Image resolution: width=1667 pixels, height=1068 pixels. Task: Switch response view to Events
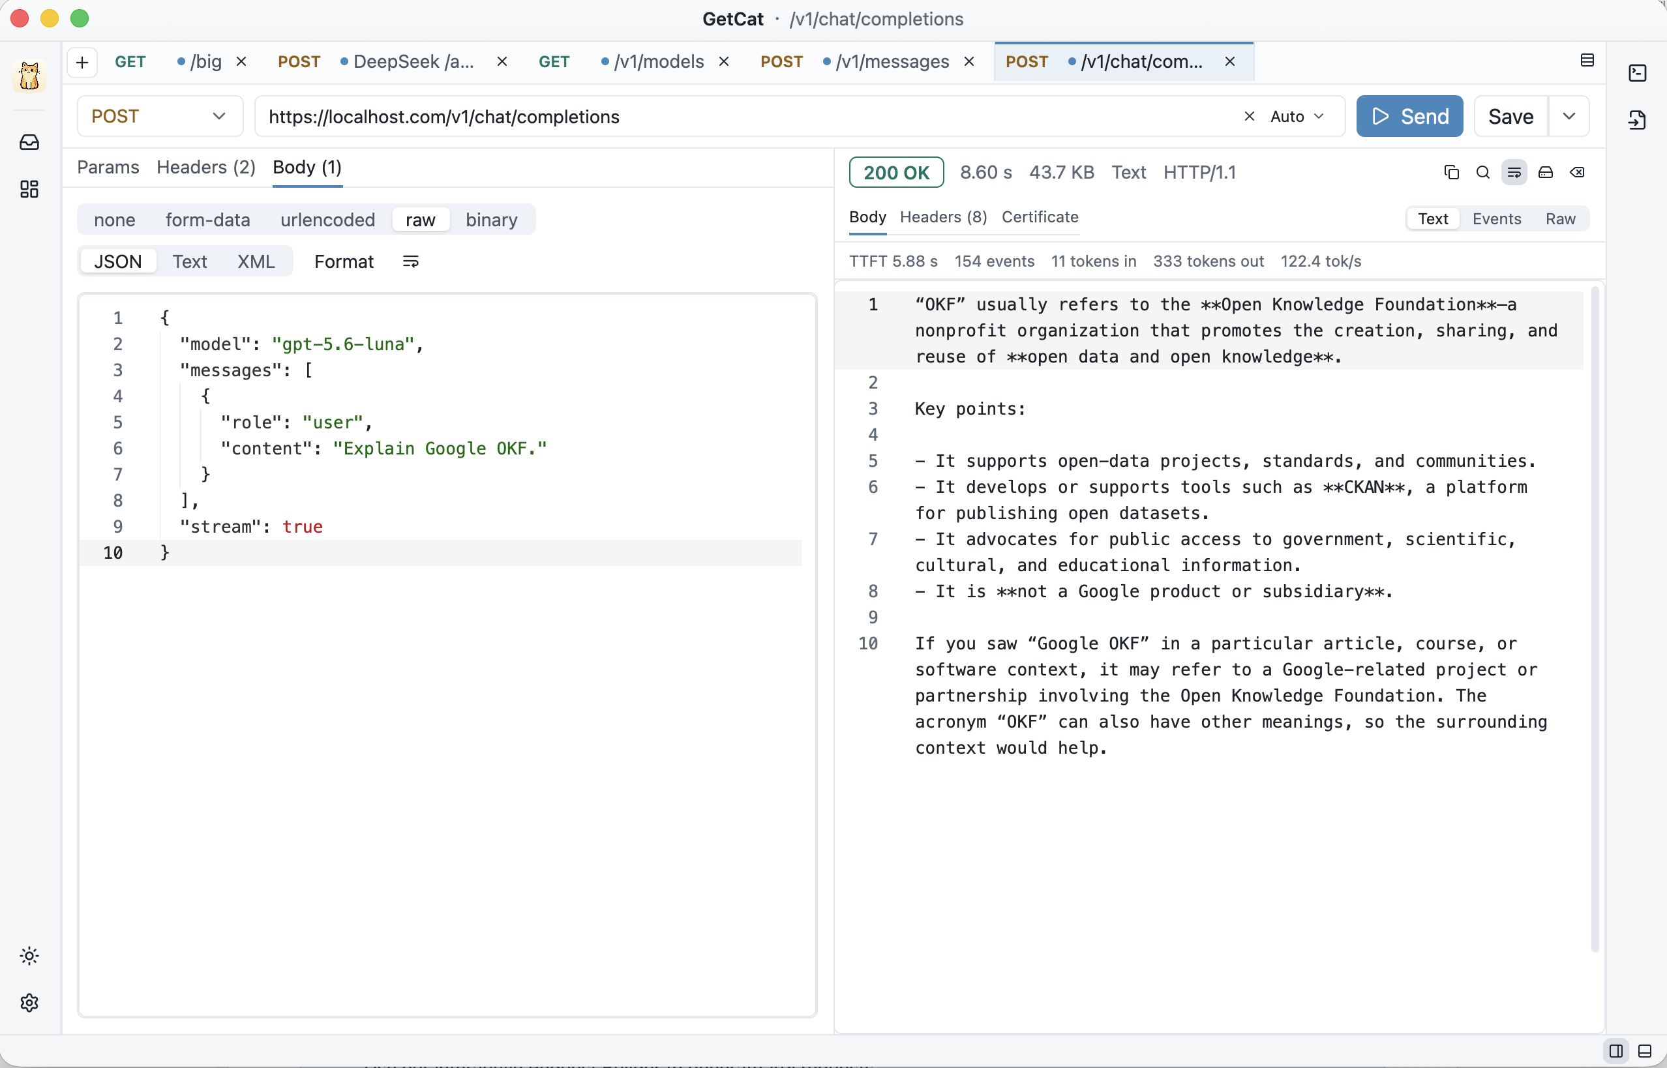coord(1496,218)
